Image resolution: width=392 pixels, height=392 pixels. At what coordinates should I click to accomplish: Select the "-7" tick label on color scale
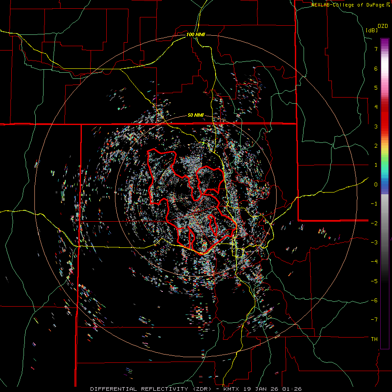pos(374,320)
